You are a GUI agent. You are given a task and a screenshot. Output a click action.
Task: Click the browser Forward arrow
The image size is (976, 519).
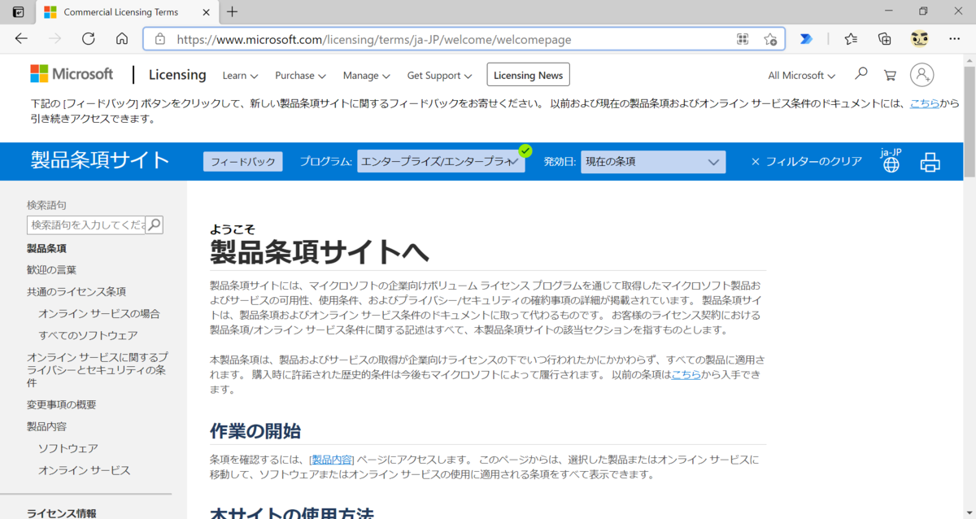point(55,38)
